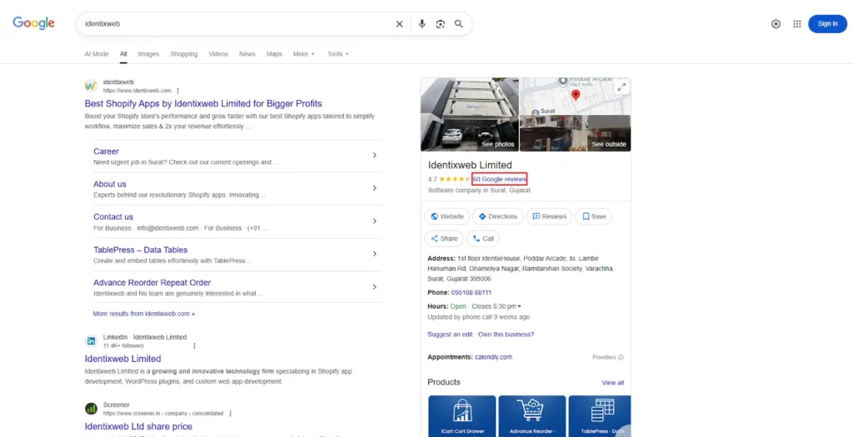Start voice search with microphone icon
This screenshot has height=437, width=853.
(x=422, y=24)
